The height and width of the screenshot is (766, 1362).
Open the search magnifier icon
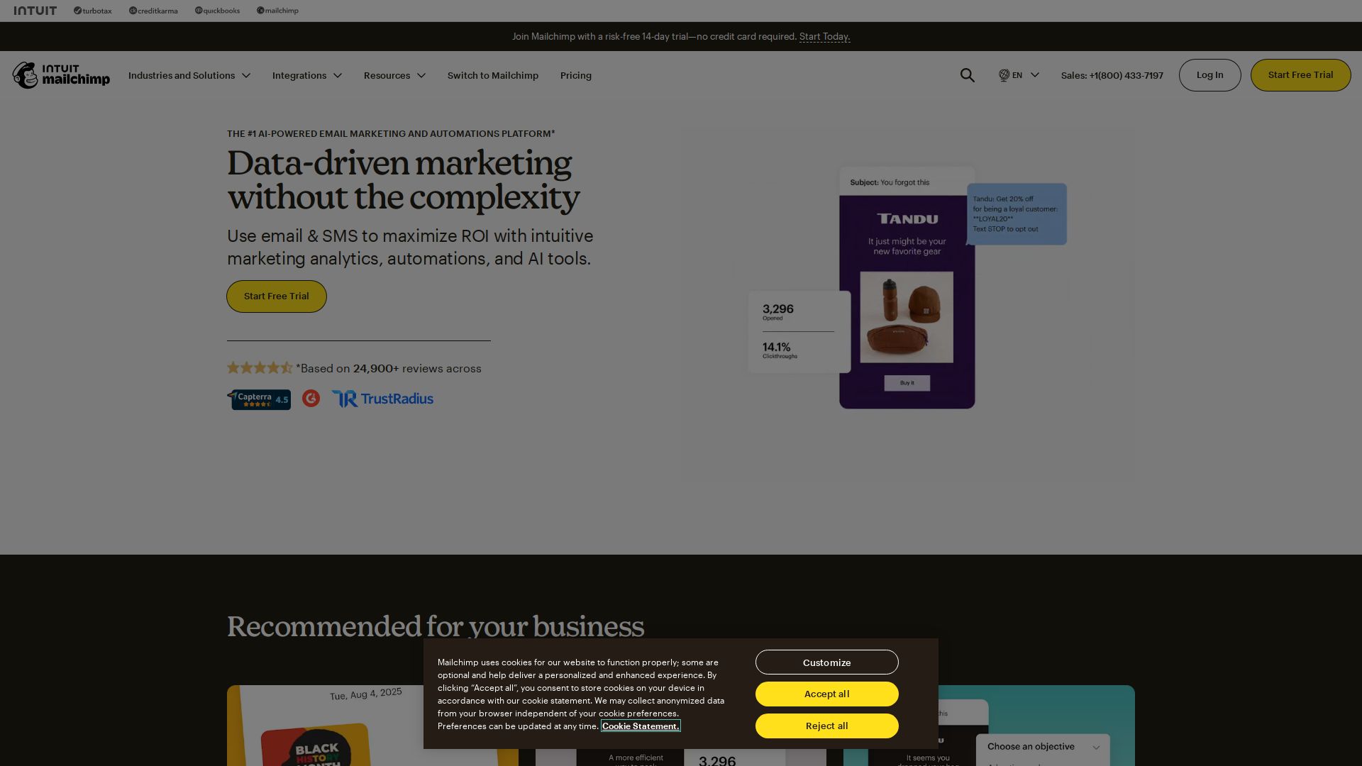click(x=967, y=75)
